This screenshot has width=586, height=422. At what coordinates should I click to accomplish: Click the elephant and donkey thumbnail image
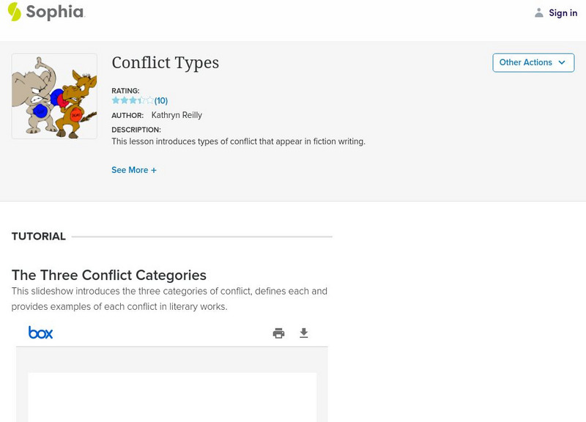(x=53, y=95)
